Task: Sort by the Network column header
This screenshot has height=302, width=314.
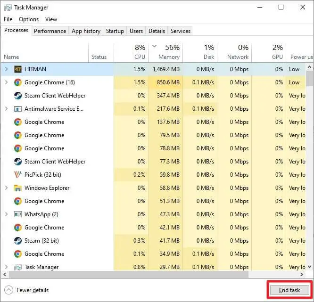Action: 234,53
